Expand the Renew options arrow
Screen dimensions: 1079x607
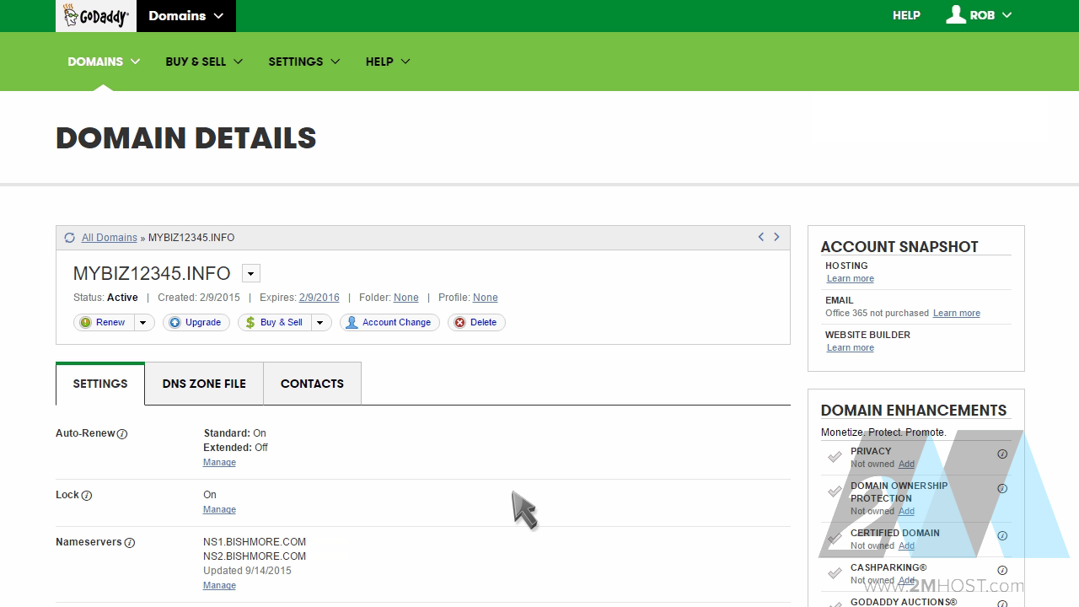143,322
